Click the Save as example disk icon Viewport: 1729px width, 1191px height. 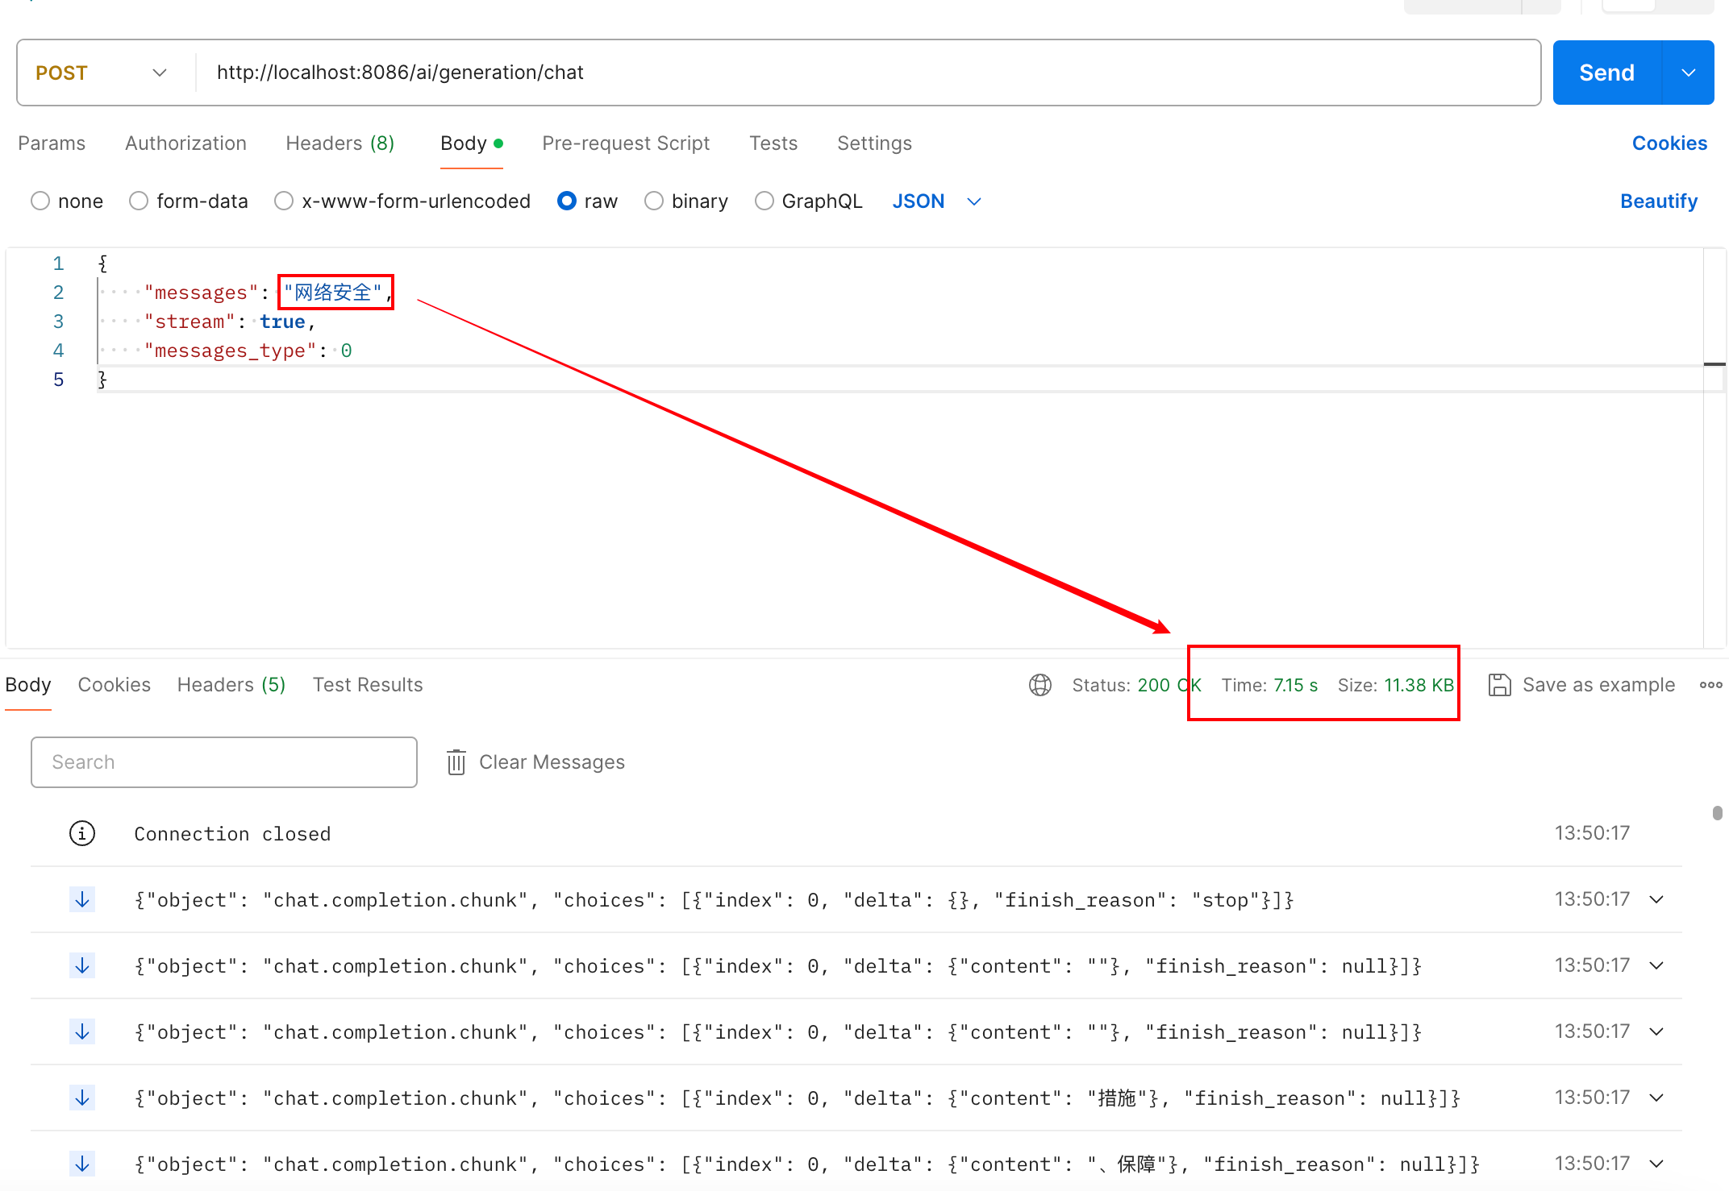click(x=1499, y=685)
